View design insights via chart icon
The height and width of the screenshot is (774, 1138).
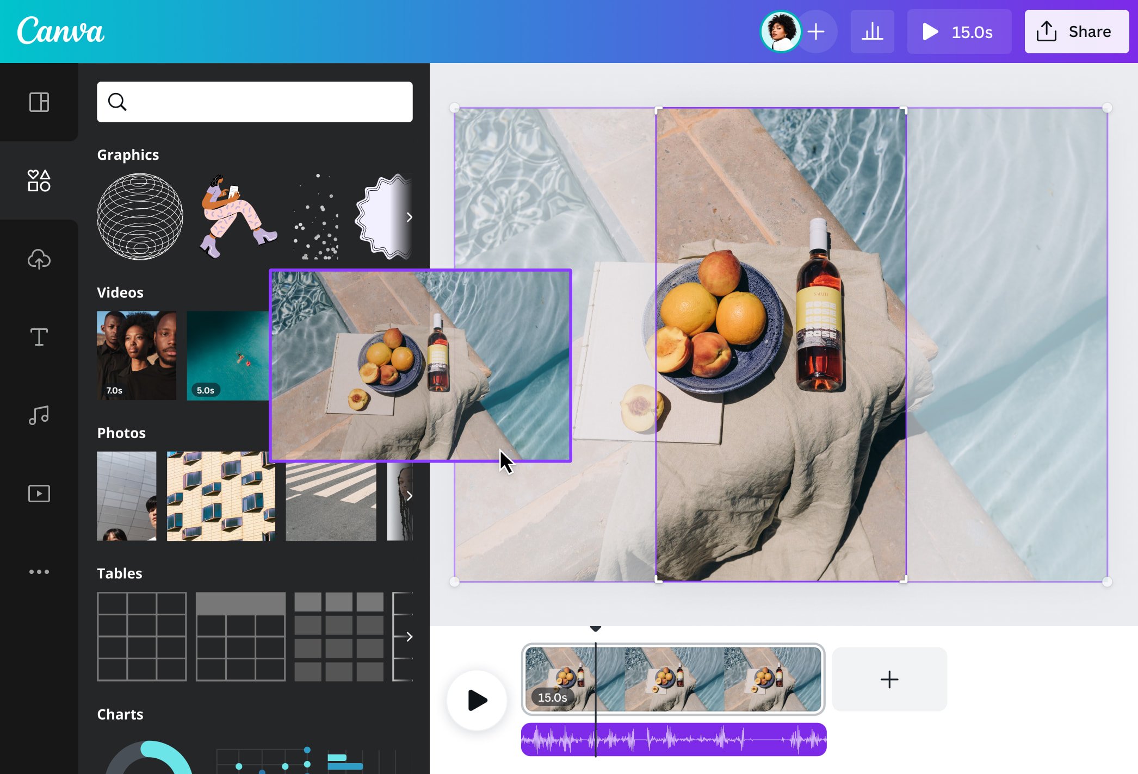872,32
